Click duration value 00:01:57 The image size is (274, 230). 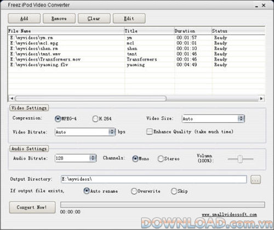click(187, 38)
